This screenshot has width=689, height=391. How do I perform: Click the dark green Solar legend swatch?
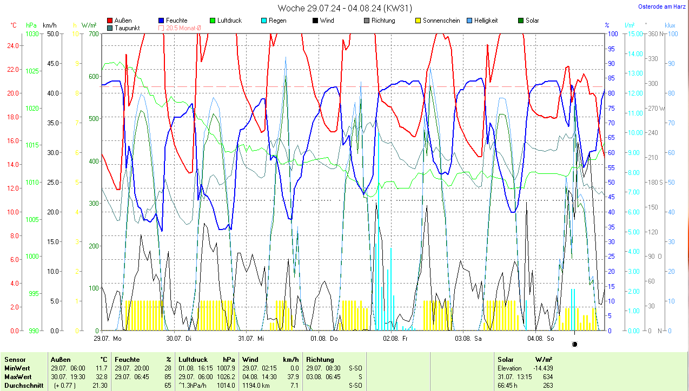coord(520,21)
